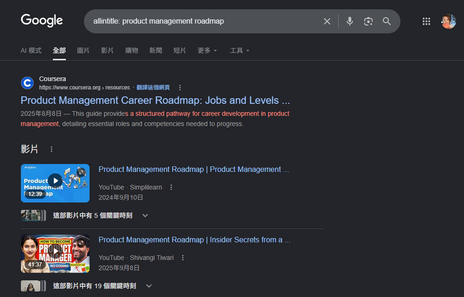Play the Simplilearn video thumbnail

coord(55,183)
